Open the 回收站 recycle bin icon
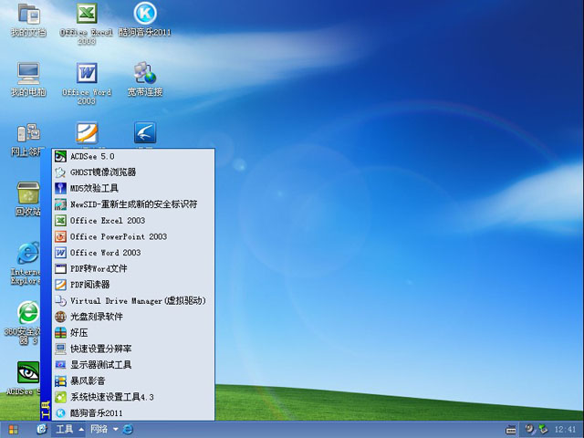 pyautogui.click(x=28, y=193)
